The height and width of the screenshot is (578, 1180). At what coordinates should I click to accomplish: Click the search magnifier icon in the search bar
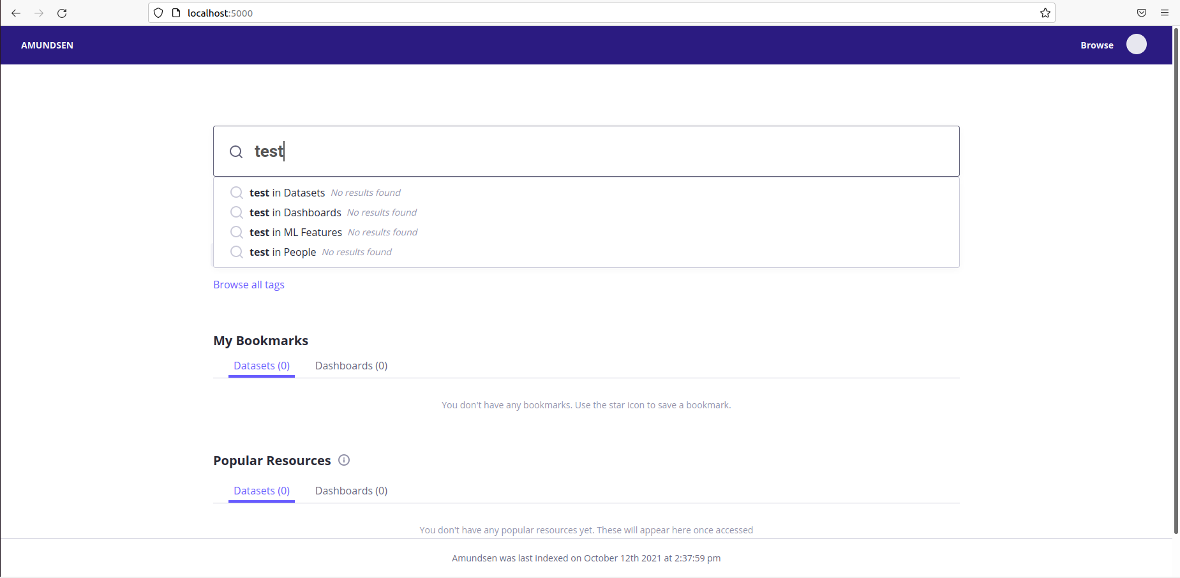point(235,152)
